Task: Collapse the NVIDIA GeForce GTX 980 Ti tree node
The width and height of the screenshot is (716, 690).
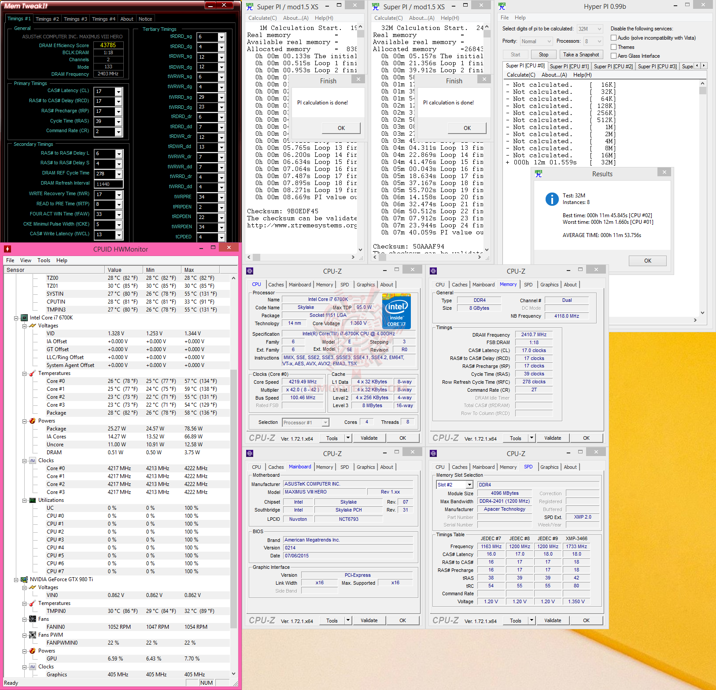Action: (16, 579)
